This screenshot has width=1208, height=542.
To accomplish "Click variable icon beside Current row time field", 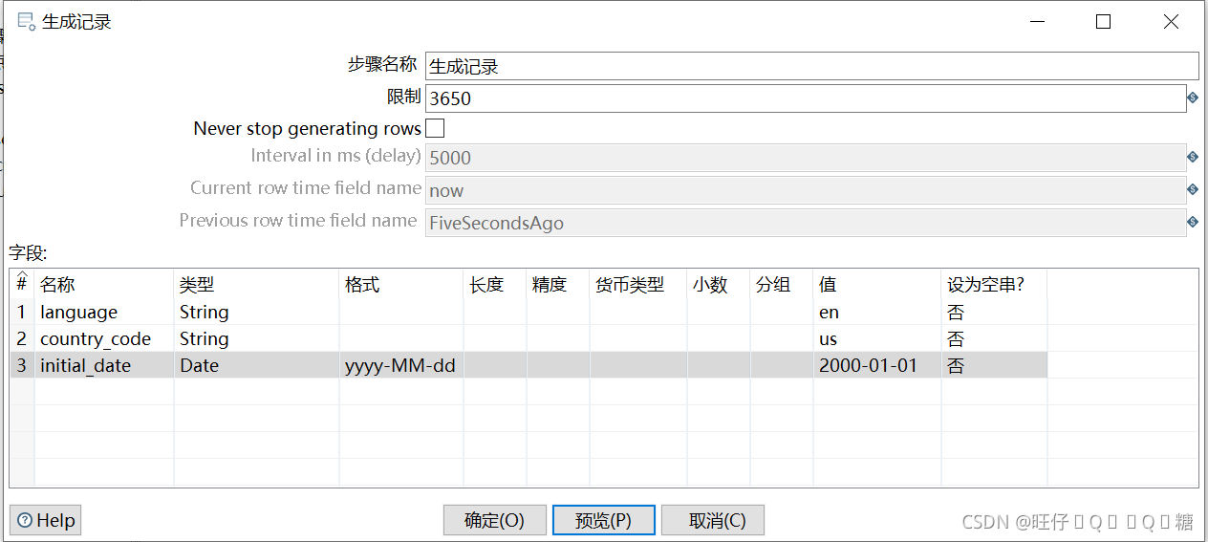I will pyautogui.click(x=1193, y=189).
